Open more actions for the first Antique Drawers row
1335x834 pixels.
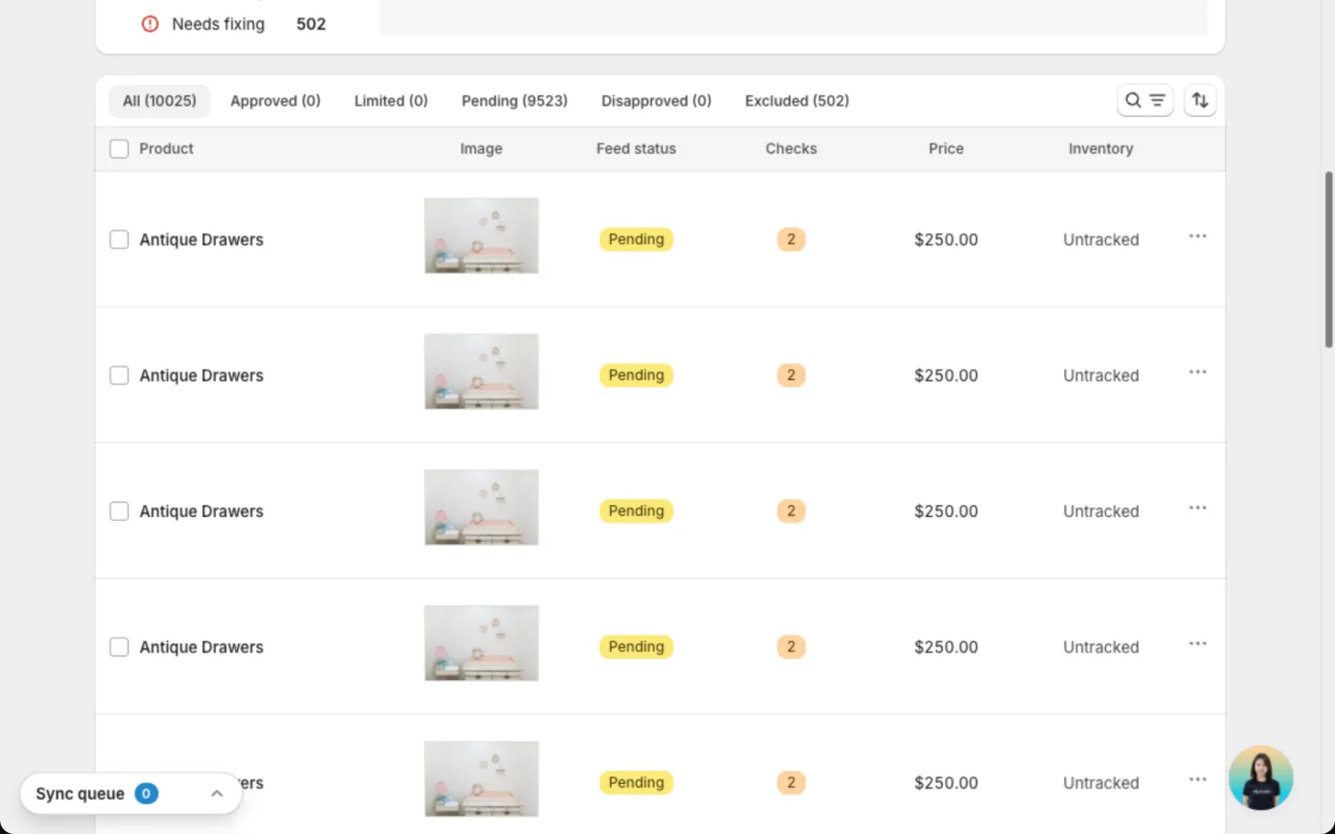click(x=1198, y=236)
